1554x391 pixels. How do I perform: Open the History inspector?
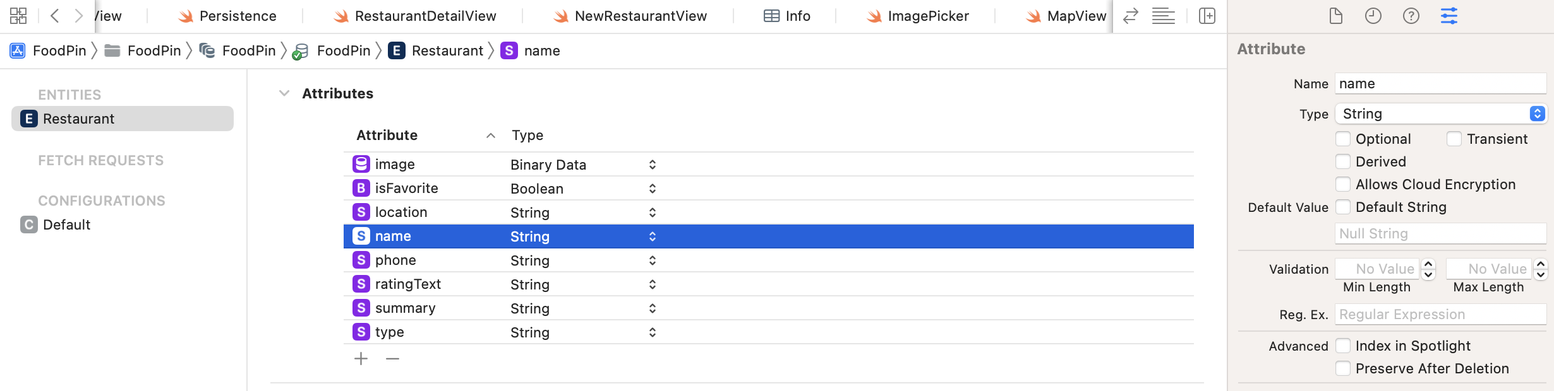coord(1373,16)
